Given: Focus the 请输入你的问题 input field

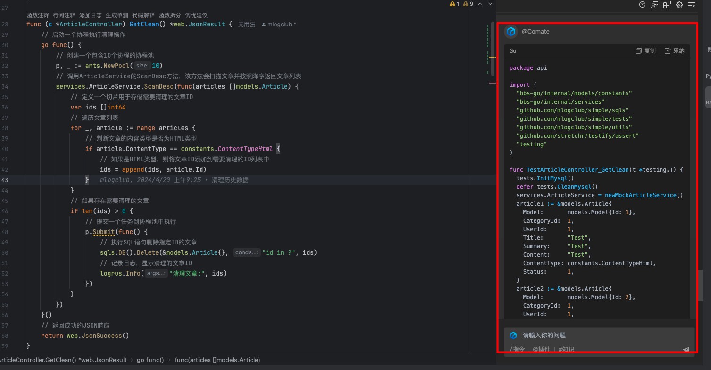Looking at the screenshot, I should (599, 335).
